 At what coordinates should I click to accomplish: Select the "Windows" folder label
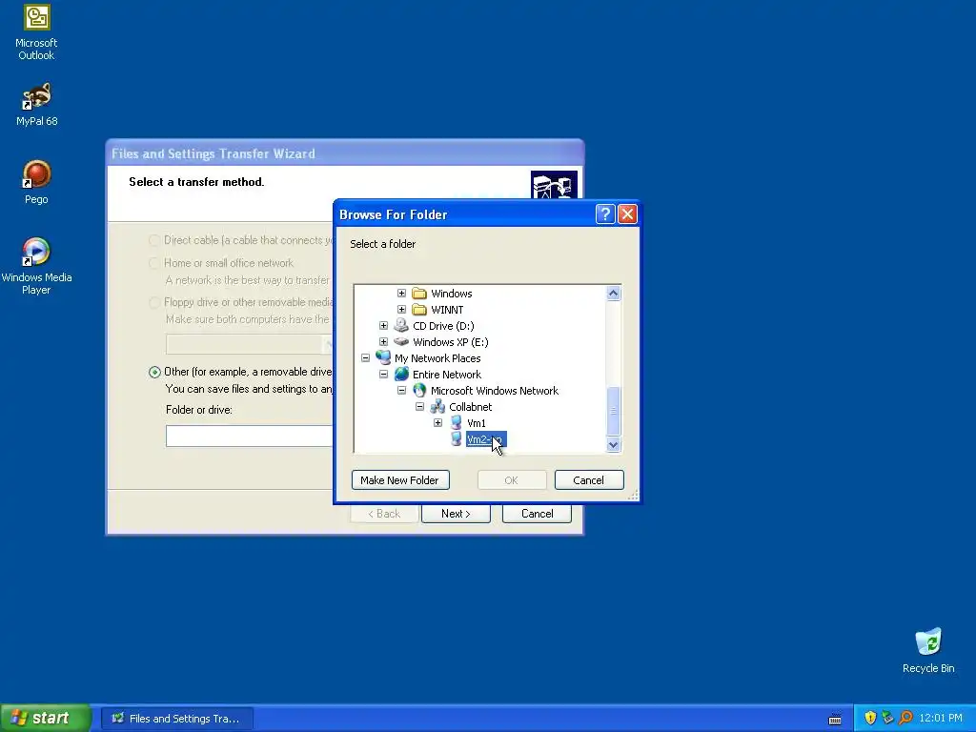pyautogui.click(x=451, y=294)
